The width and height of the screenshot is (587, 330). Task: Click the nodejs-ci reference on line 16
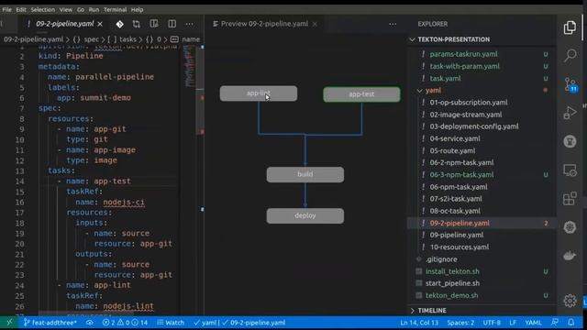(124, 203)
